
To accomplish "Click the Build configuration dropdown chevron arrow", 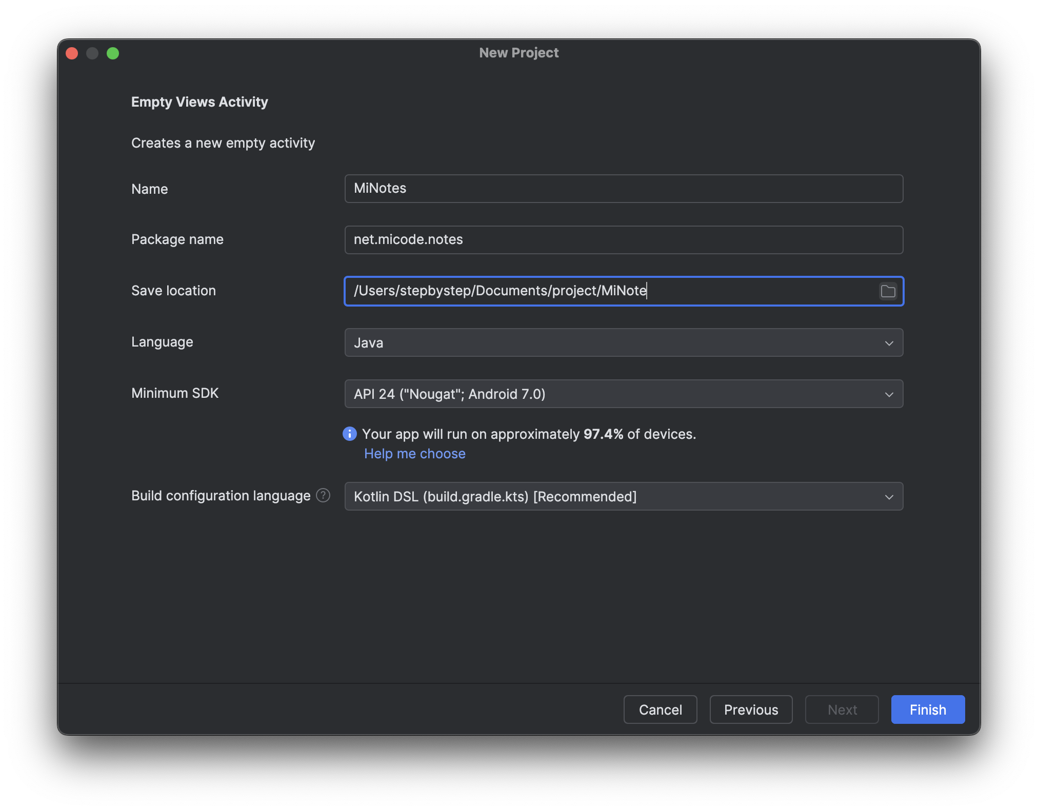I will click(889, 497).
